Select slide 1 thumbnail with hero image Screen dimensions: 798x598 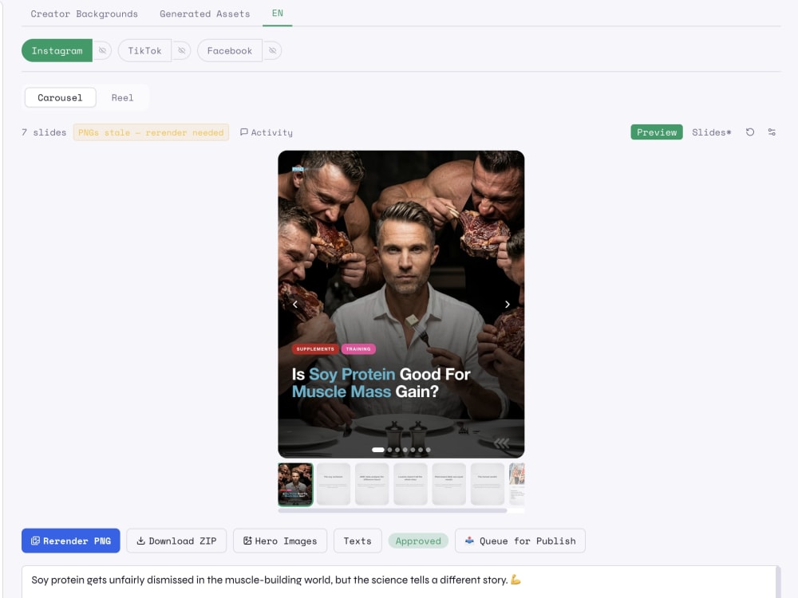(296, 484)
